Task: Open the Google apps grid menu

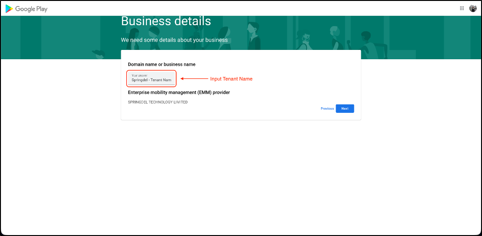Action: (461, 8)
